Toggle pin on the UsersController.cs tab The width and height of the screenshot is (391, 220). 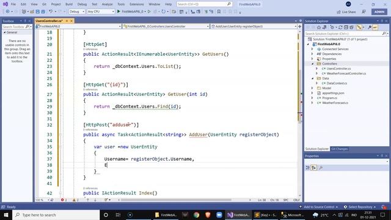[67, 21]
